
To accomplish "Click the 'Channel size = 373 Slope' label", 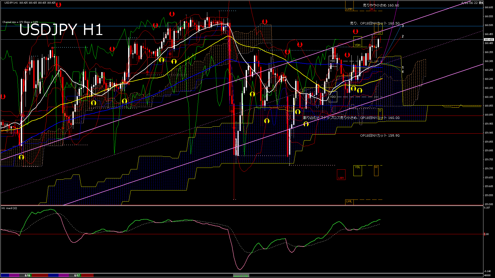I will [20, 22].
